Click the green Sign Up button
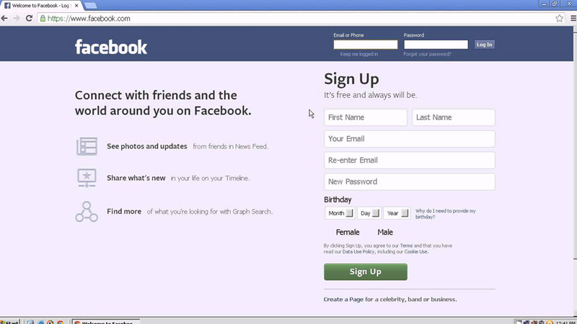 click(366, 272)
